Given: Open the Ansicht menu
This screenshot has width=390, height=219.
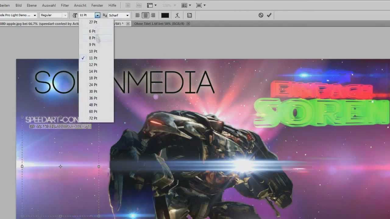Looking at the screenshot, I should (x=80, y=5).
